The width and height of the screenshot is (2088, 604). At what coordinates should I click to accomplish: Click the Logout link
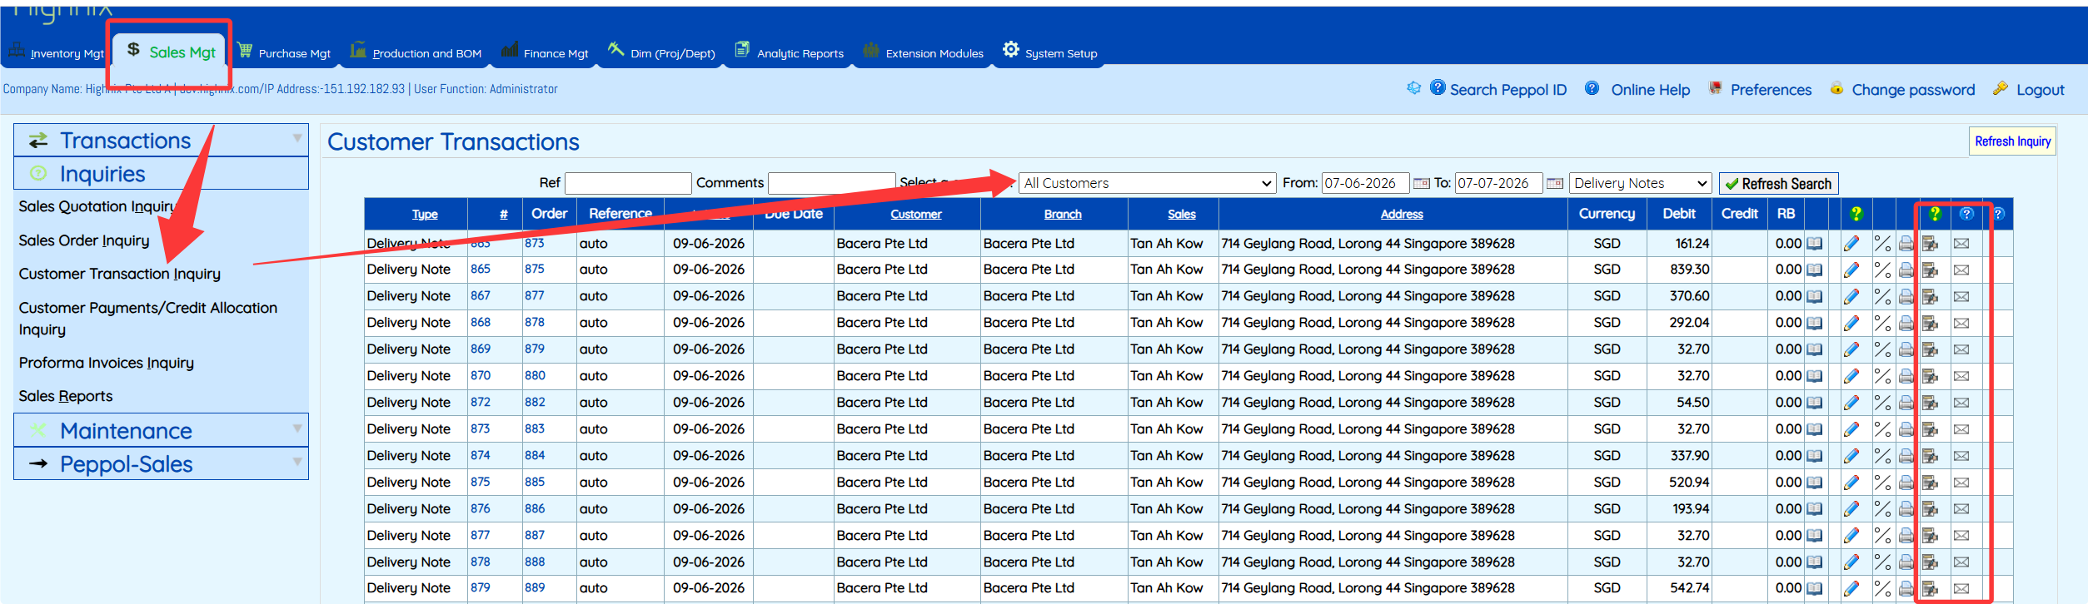pos(2040,89)
